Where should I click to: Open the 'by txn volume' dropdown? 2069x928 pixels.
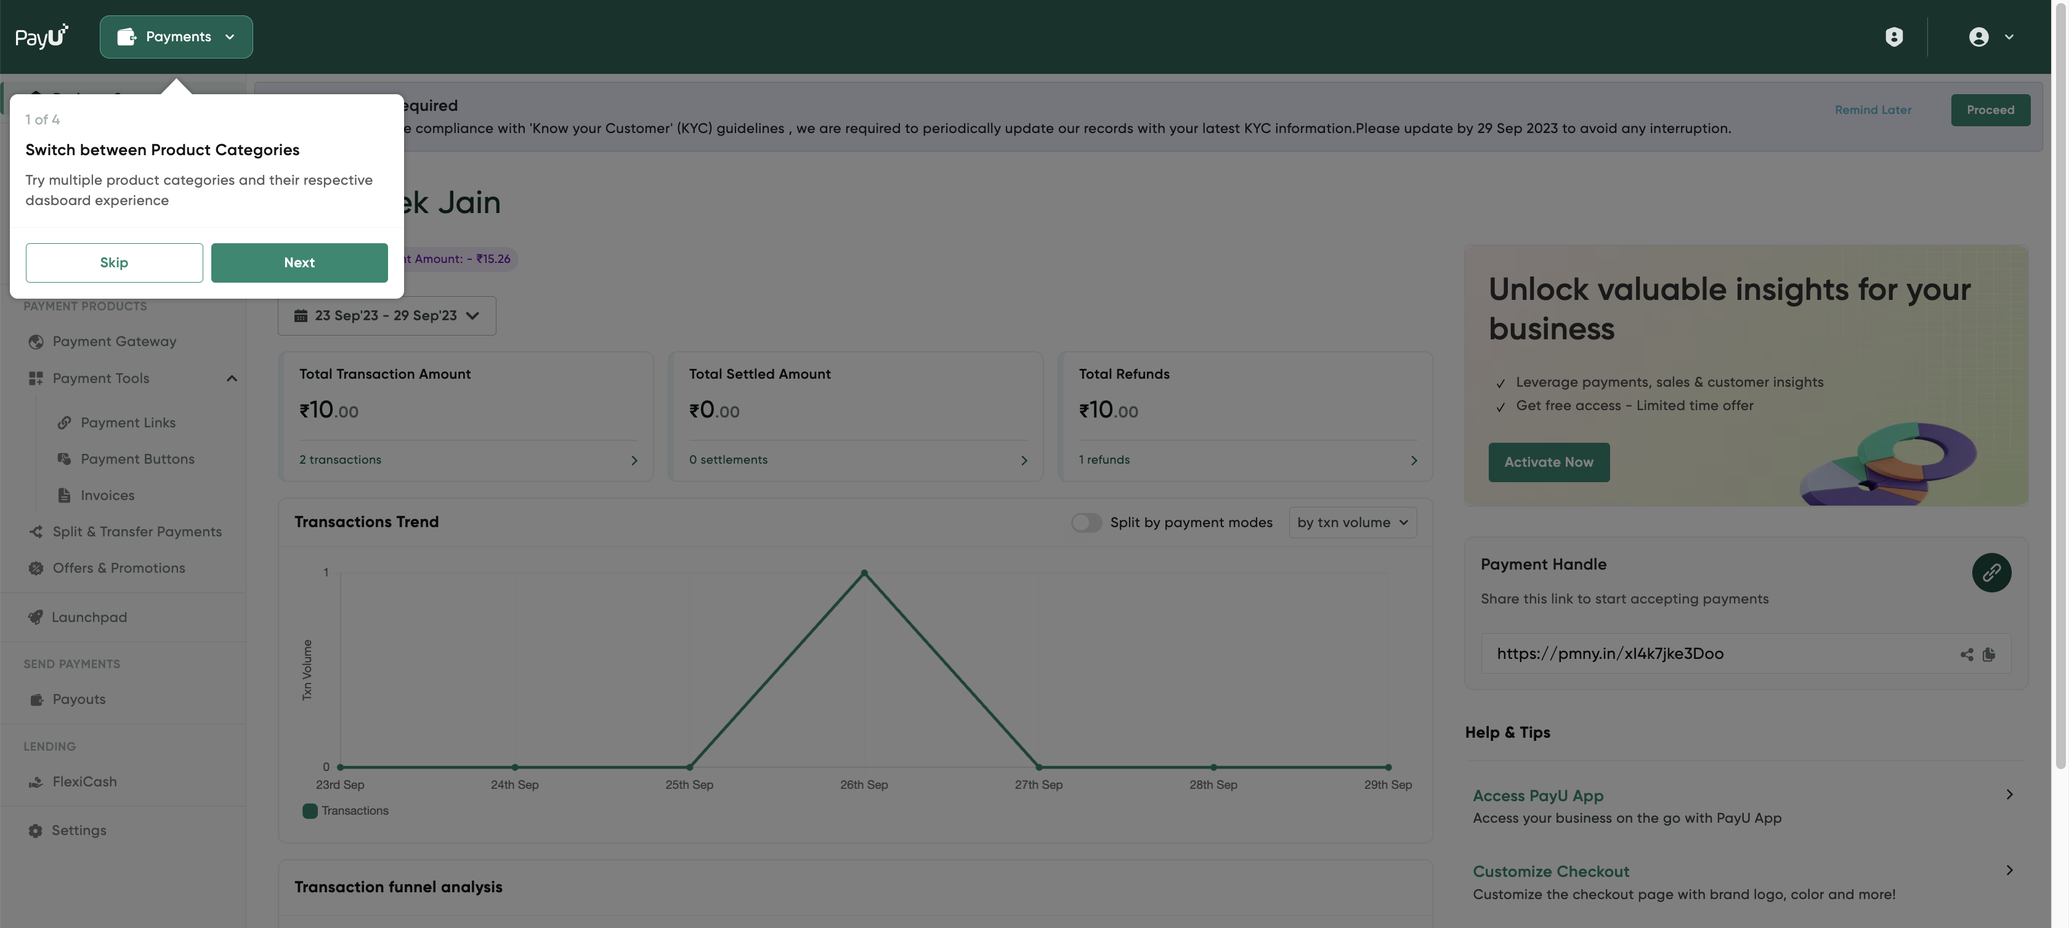[1353, 523]
